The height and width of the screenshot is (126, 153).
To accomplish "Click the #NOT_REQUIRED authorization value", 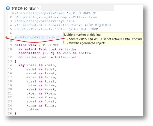I will (98, 25).
